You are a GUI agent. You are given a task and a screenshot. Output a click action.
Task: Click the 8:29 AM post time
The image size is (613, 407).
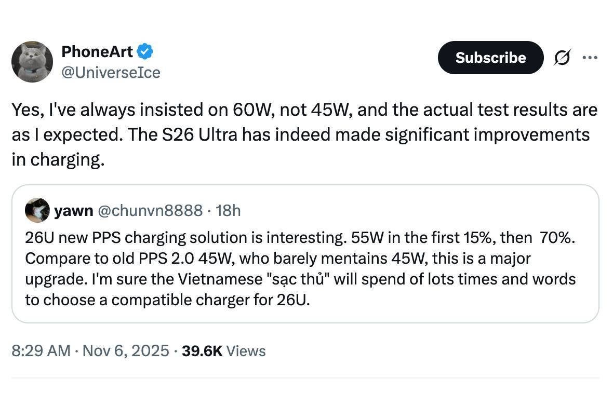pos(41,351)
